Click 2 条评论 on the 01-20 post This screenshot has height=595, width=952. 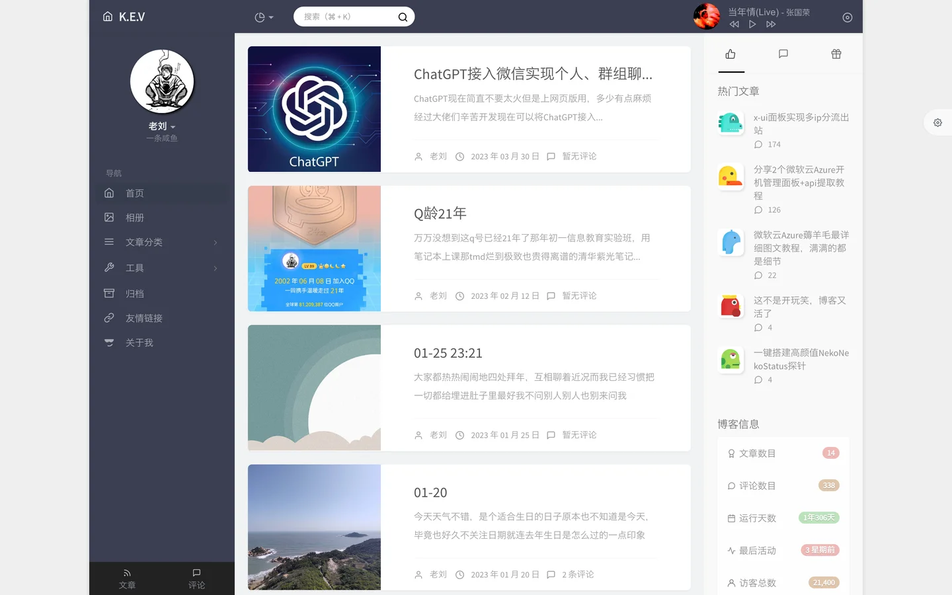(578, 575)
